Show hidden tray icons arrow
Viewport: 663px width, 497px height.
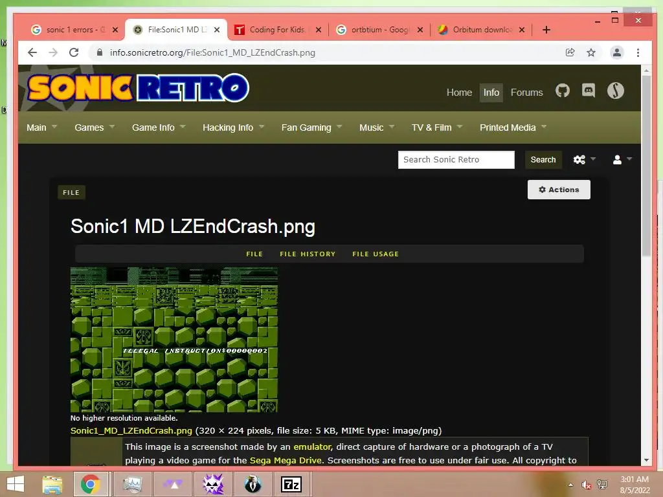pos(570,485)
